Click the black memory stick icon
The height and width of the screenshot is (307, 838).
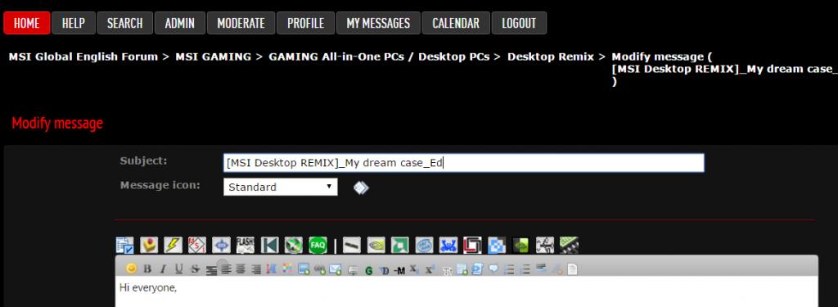click(352, 245)
